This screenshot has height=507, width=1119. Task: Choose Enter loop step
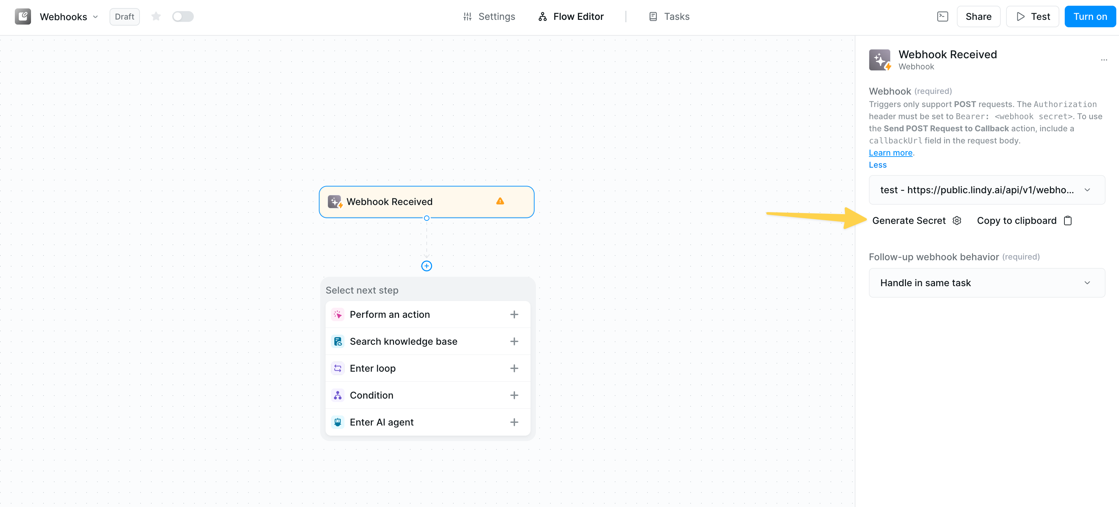(427, 368)
